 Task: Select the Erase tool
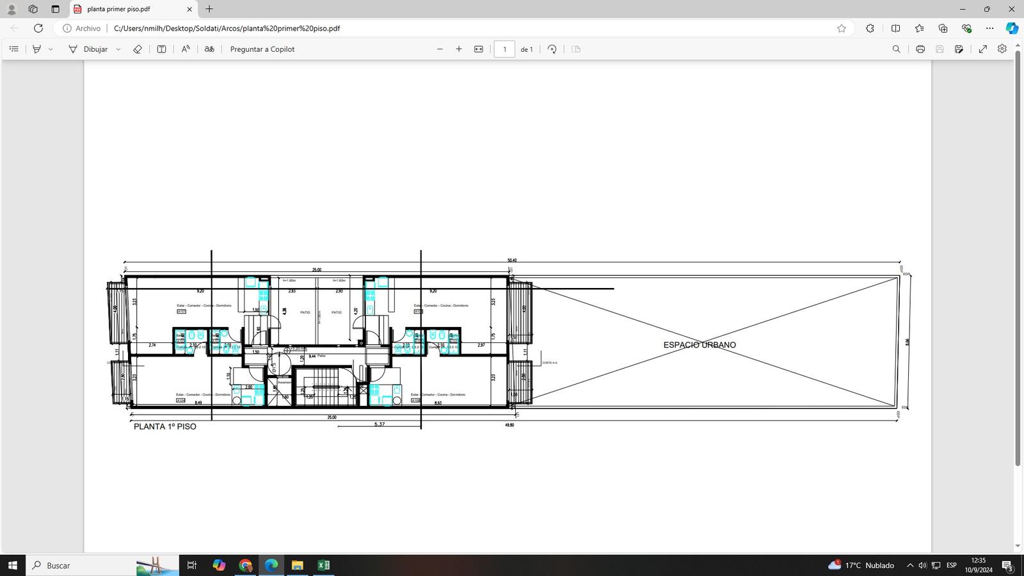137,49
